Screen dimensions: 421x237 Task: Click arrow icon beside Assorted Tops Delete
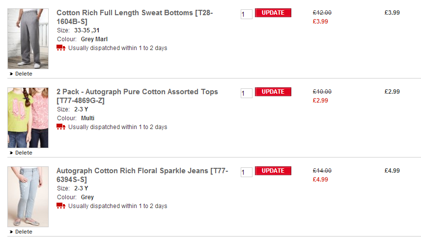point(11,153)
